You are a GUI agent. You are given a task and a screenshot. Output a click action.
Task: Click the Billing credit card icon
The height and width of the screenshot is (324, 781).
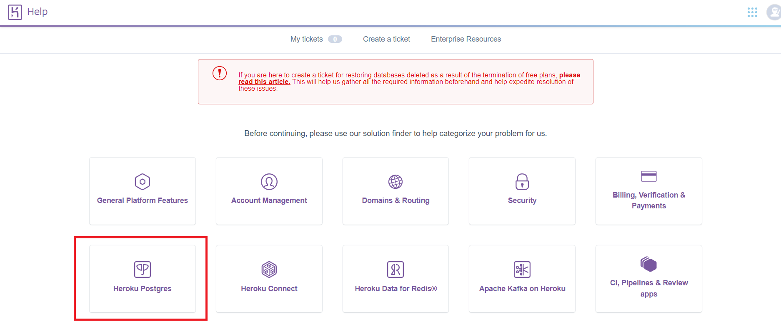(x=649, y=176)
